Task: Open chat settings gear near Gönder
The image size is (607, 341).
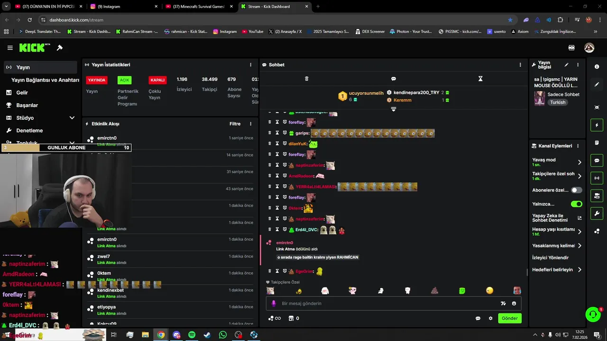Action: point(490,318)
